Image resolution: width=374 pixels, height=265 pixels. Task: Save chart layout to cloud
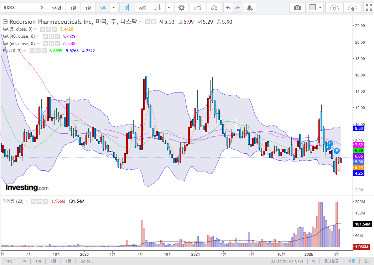(x=352, y=8)
